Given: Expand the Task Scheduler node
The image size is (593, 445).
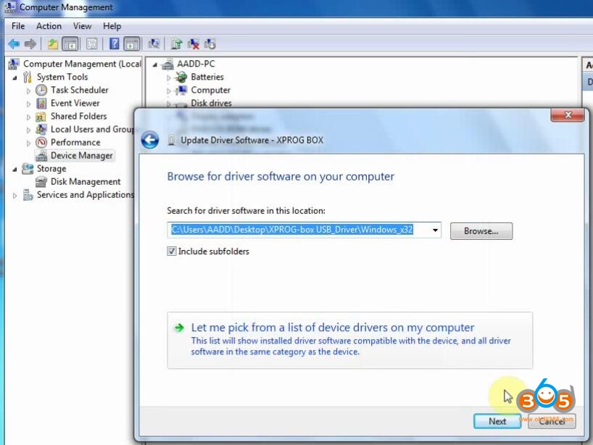Looking at the screenshot, I should 28,91.
